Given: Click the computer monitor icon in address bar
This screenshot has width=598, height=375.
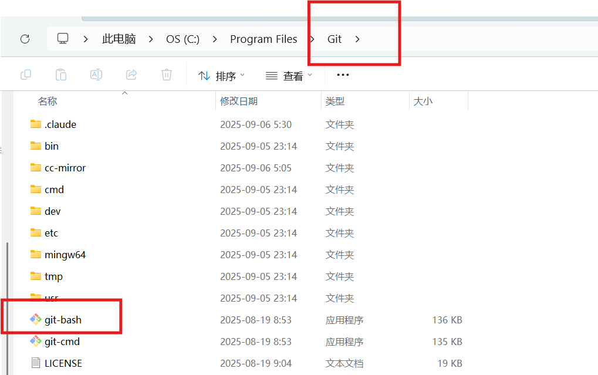Looking at the screenshot, I should [63, 39].
